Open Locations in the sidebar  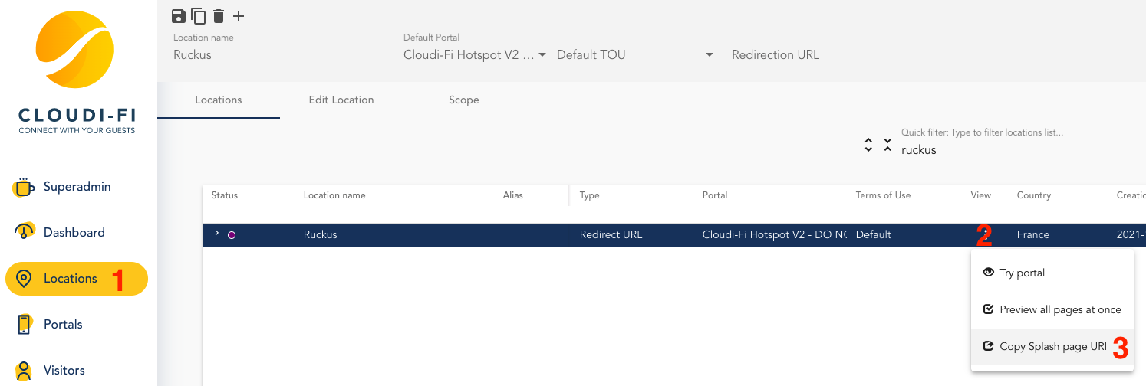pyautogui.click(x=77, y=279)
